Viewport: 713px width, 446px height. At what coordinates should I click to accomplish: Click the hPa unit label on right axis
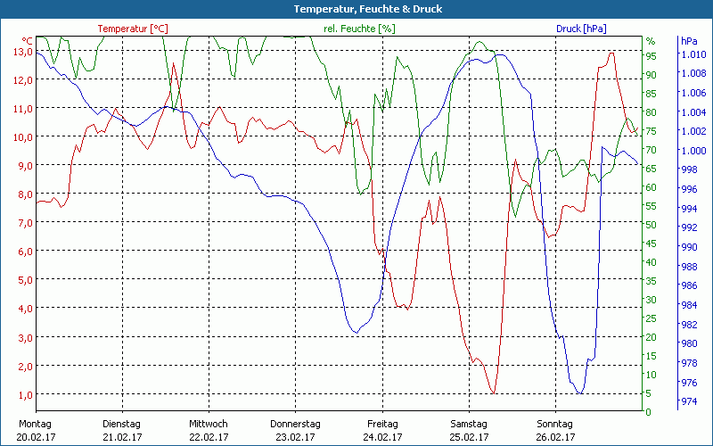coord(689,41)
